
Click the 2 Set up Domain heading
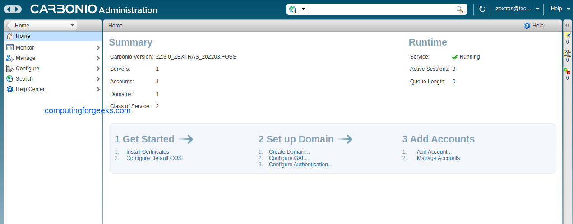[x=296, y=139]
